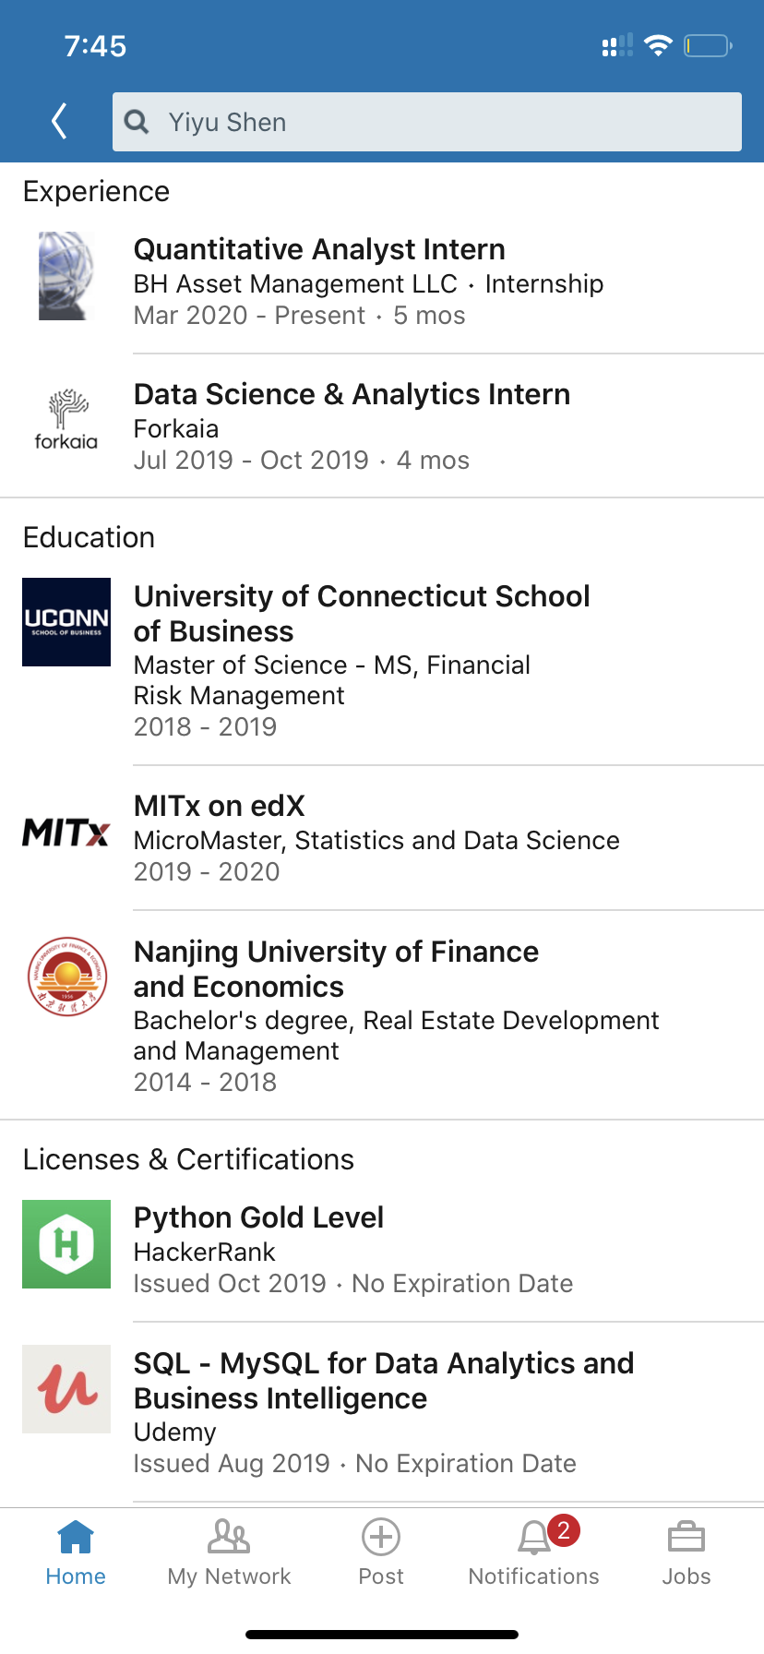This screenshot has width=764, height=1654.
Task: Open Notifications with 2 badge
Action: 534,1552
